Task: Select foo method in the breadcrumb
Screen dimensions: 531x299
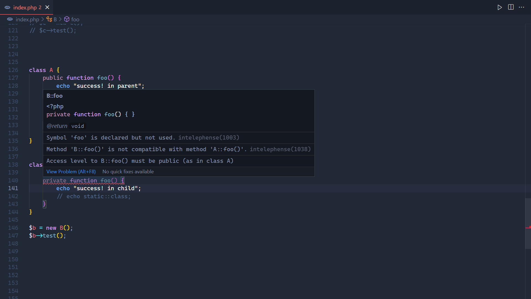Action: click(x=75, y=19)
